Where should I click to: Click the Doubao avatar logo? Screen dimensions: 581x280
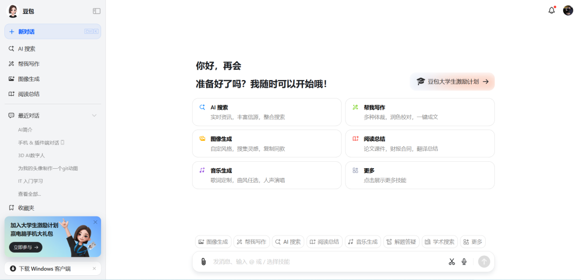pos(13,11)
